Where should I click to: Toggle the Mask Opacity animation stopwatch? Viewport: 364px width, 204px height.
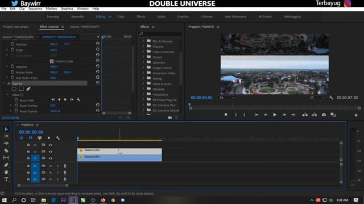16,111
